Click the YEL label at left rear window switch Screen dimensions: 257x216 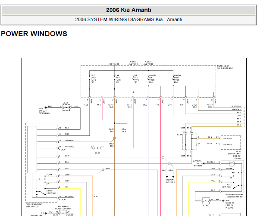click(213, 181)
